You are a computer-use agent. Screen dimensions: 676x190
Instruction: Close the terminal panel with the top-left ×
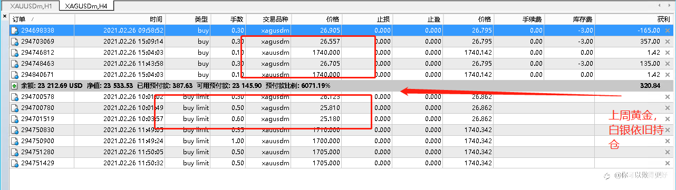tap(4, 17)
